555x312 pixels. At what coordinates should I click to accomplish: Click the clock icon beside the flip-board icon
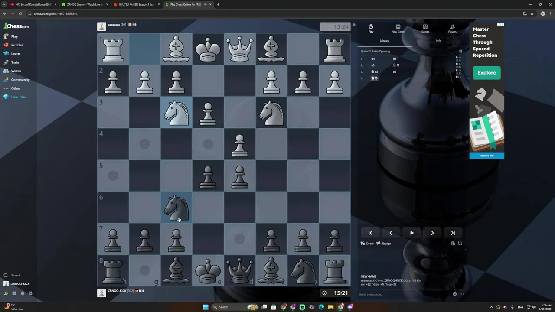pyautogui.click(x=453, y=244)
